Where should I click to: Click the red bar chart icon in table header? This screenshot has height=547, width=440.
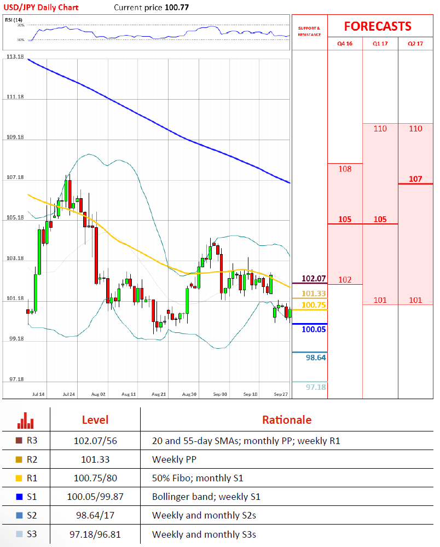coord(26,421)
